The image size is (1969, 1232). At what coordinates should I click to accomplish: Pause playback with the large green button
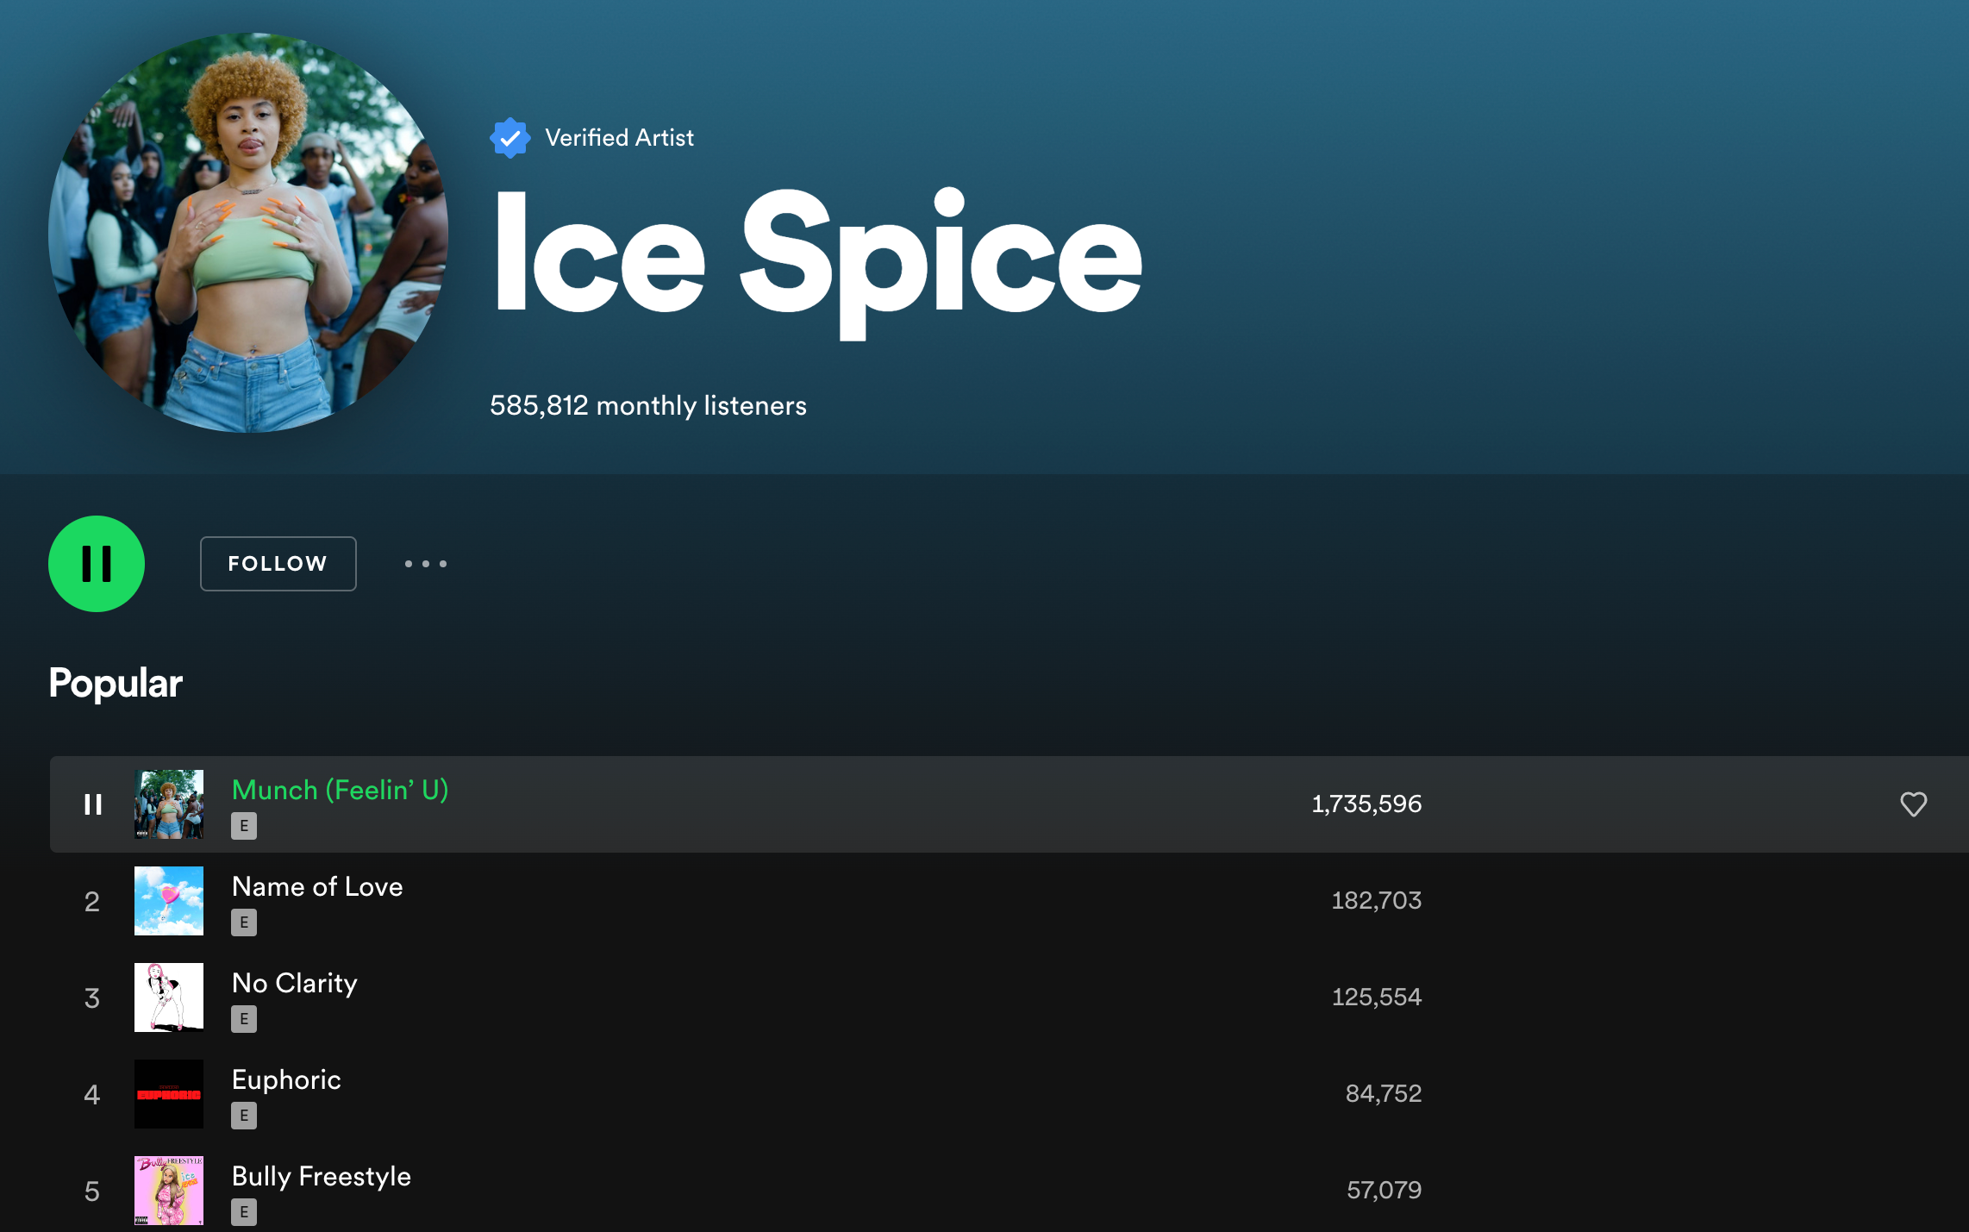point(97,564)
